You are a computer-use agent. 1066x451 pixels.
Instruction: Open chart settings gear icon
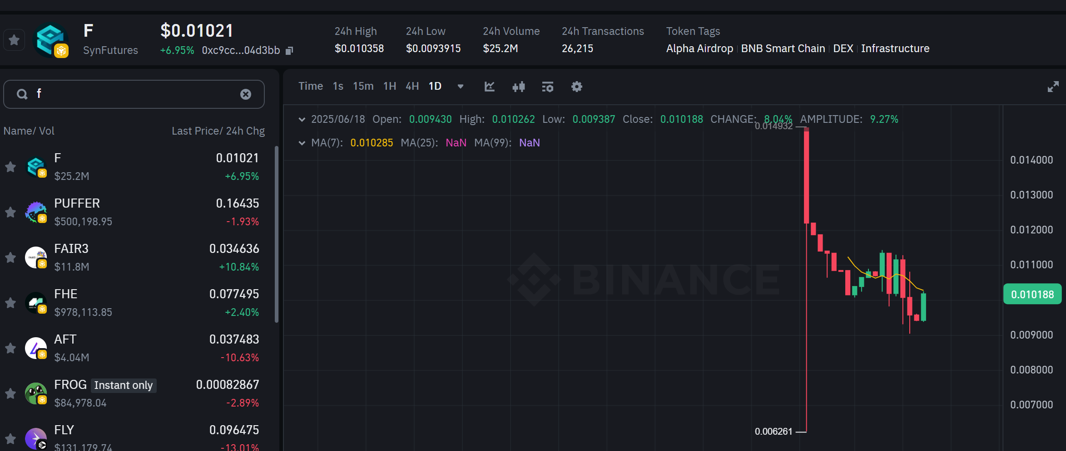577,87
